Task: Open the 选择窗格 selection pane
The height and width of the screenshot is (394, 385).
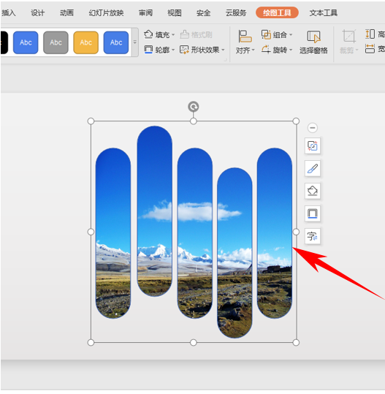Action: pyautogui.click(x=313, y=42)
